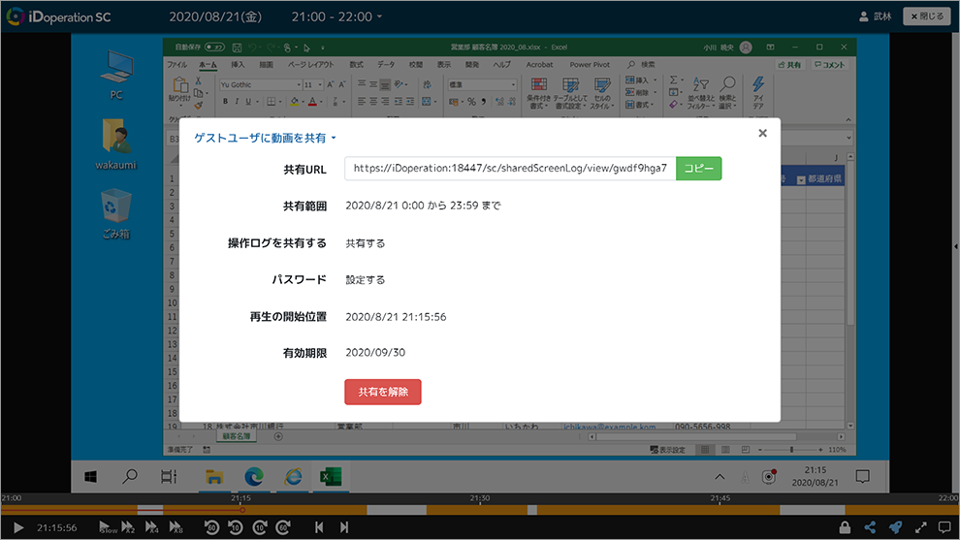
Task: Open the データ ribbon tab in Excel
Action: (386, 64)
